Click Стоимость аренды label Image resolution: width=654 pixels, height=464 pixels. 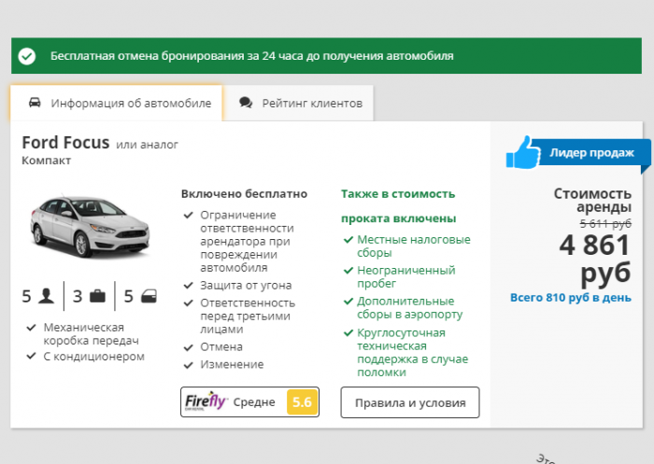pos(592,200)
